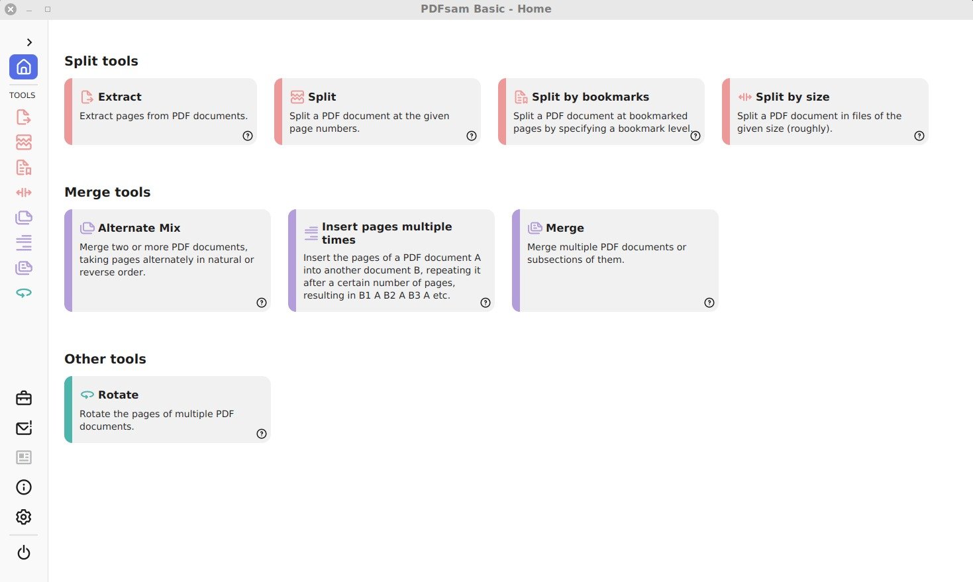Open Split by bookmarks from sidebar icon

point(23,168)
